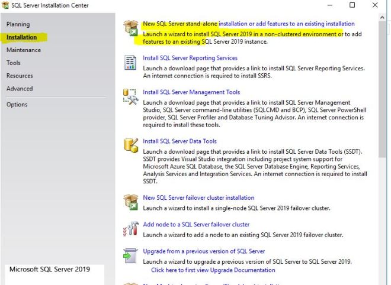Click the failover cluster installation icon
The width and height of the screenshot is (391, 285).
pos(130,202)
